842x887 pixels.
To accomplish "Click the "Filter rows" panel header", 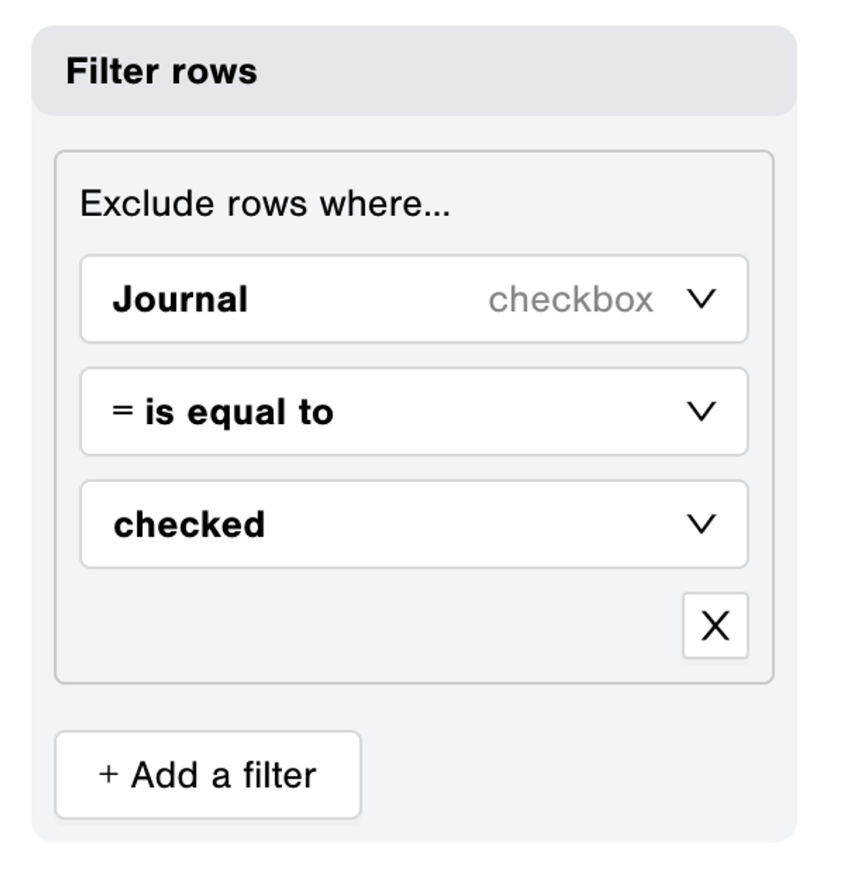I will [x=414, y=71].
